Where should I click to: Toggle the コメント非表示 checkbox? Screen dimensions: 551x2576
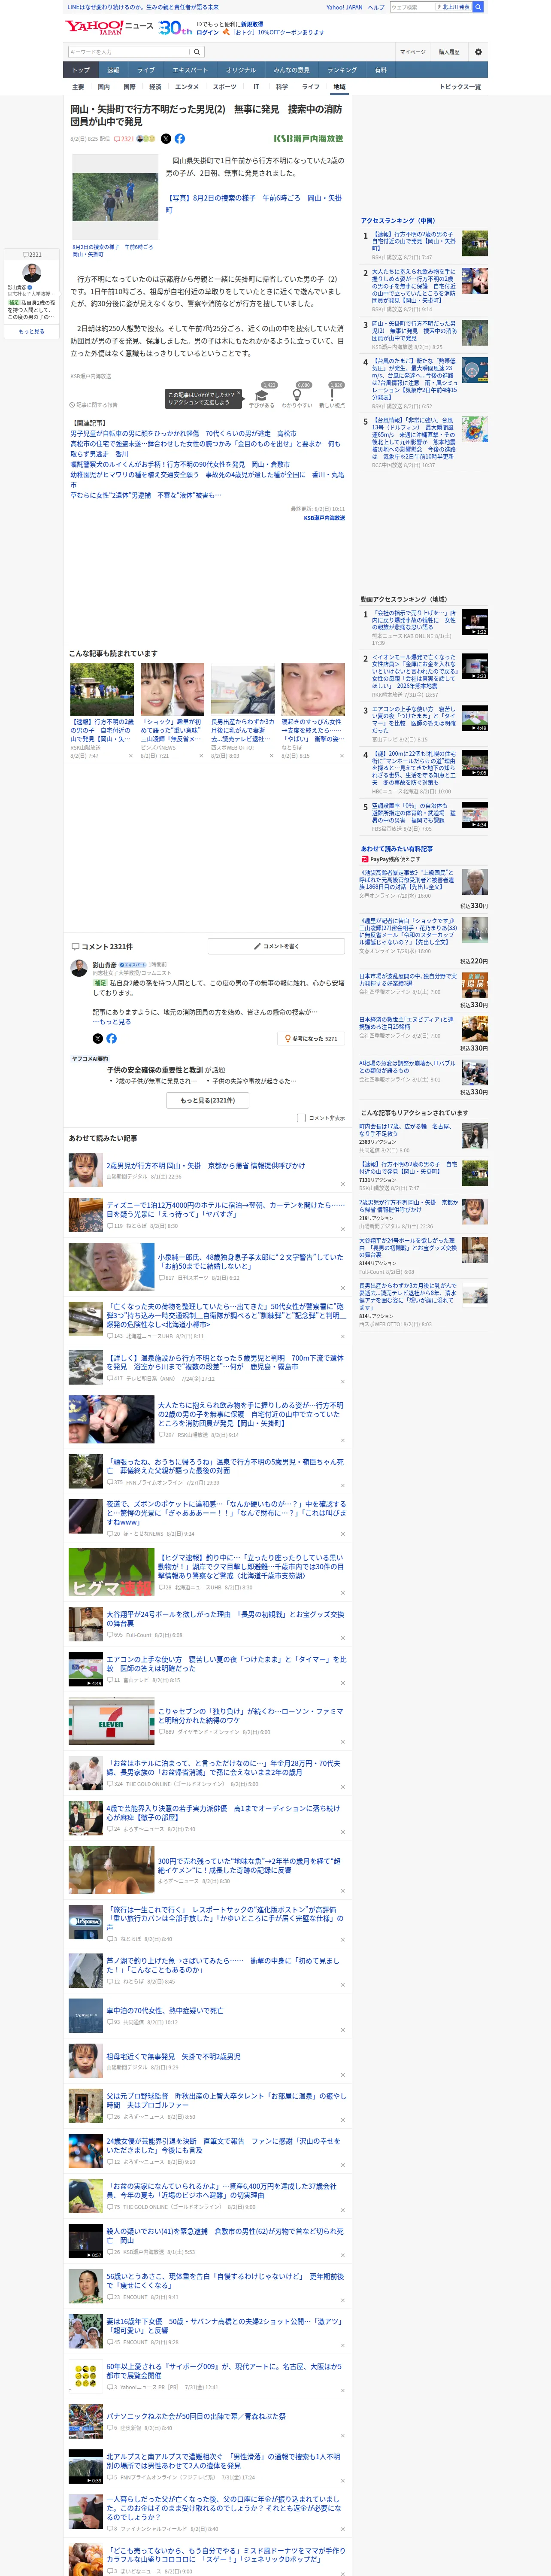tap(301, 1118)
